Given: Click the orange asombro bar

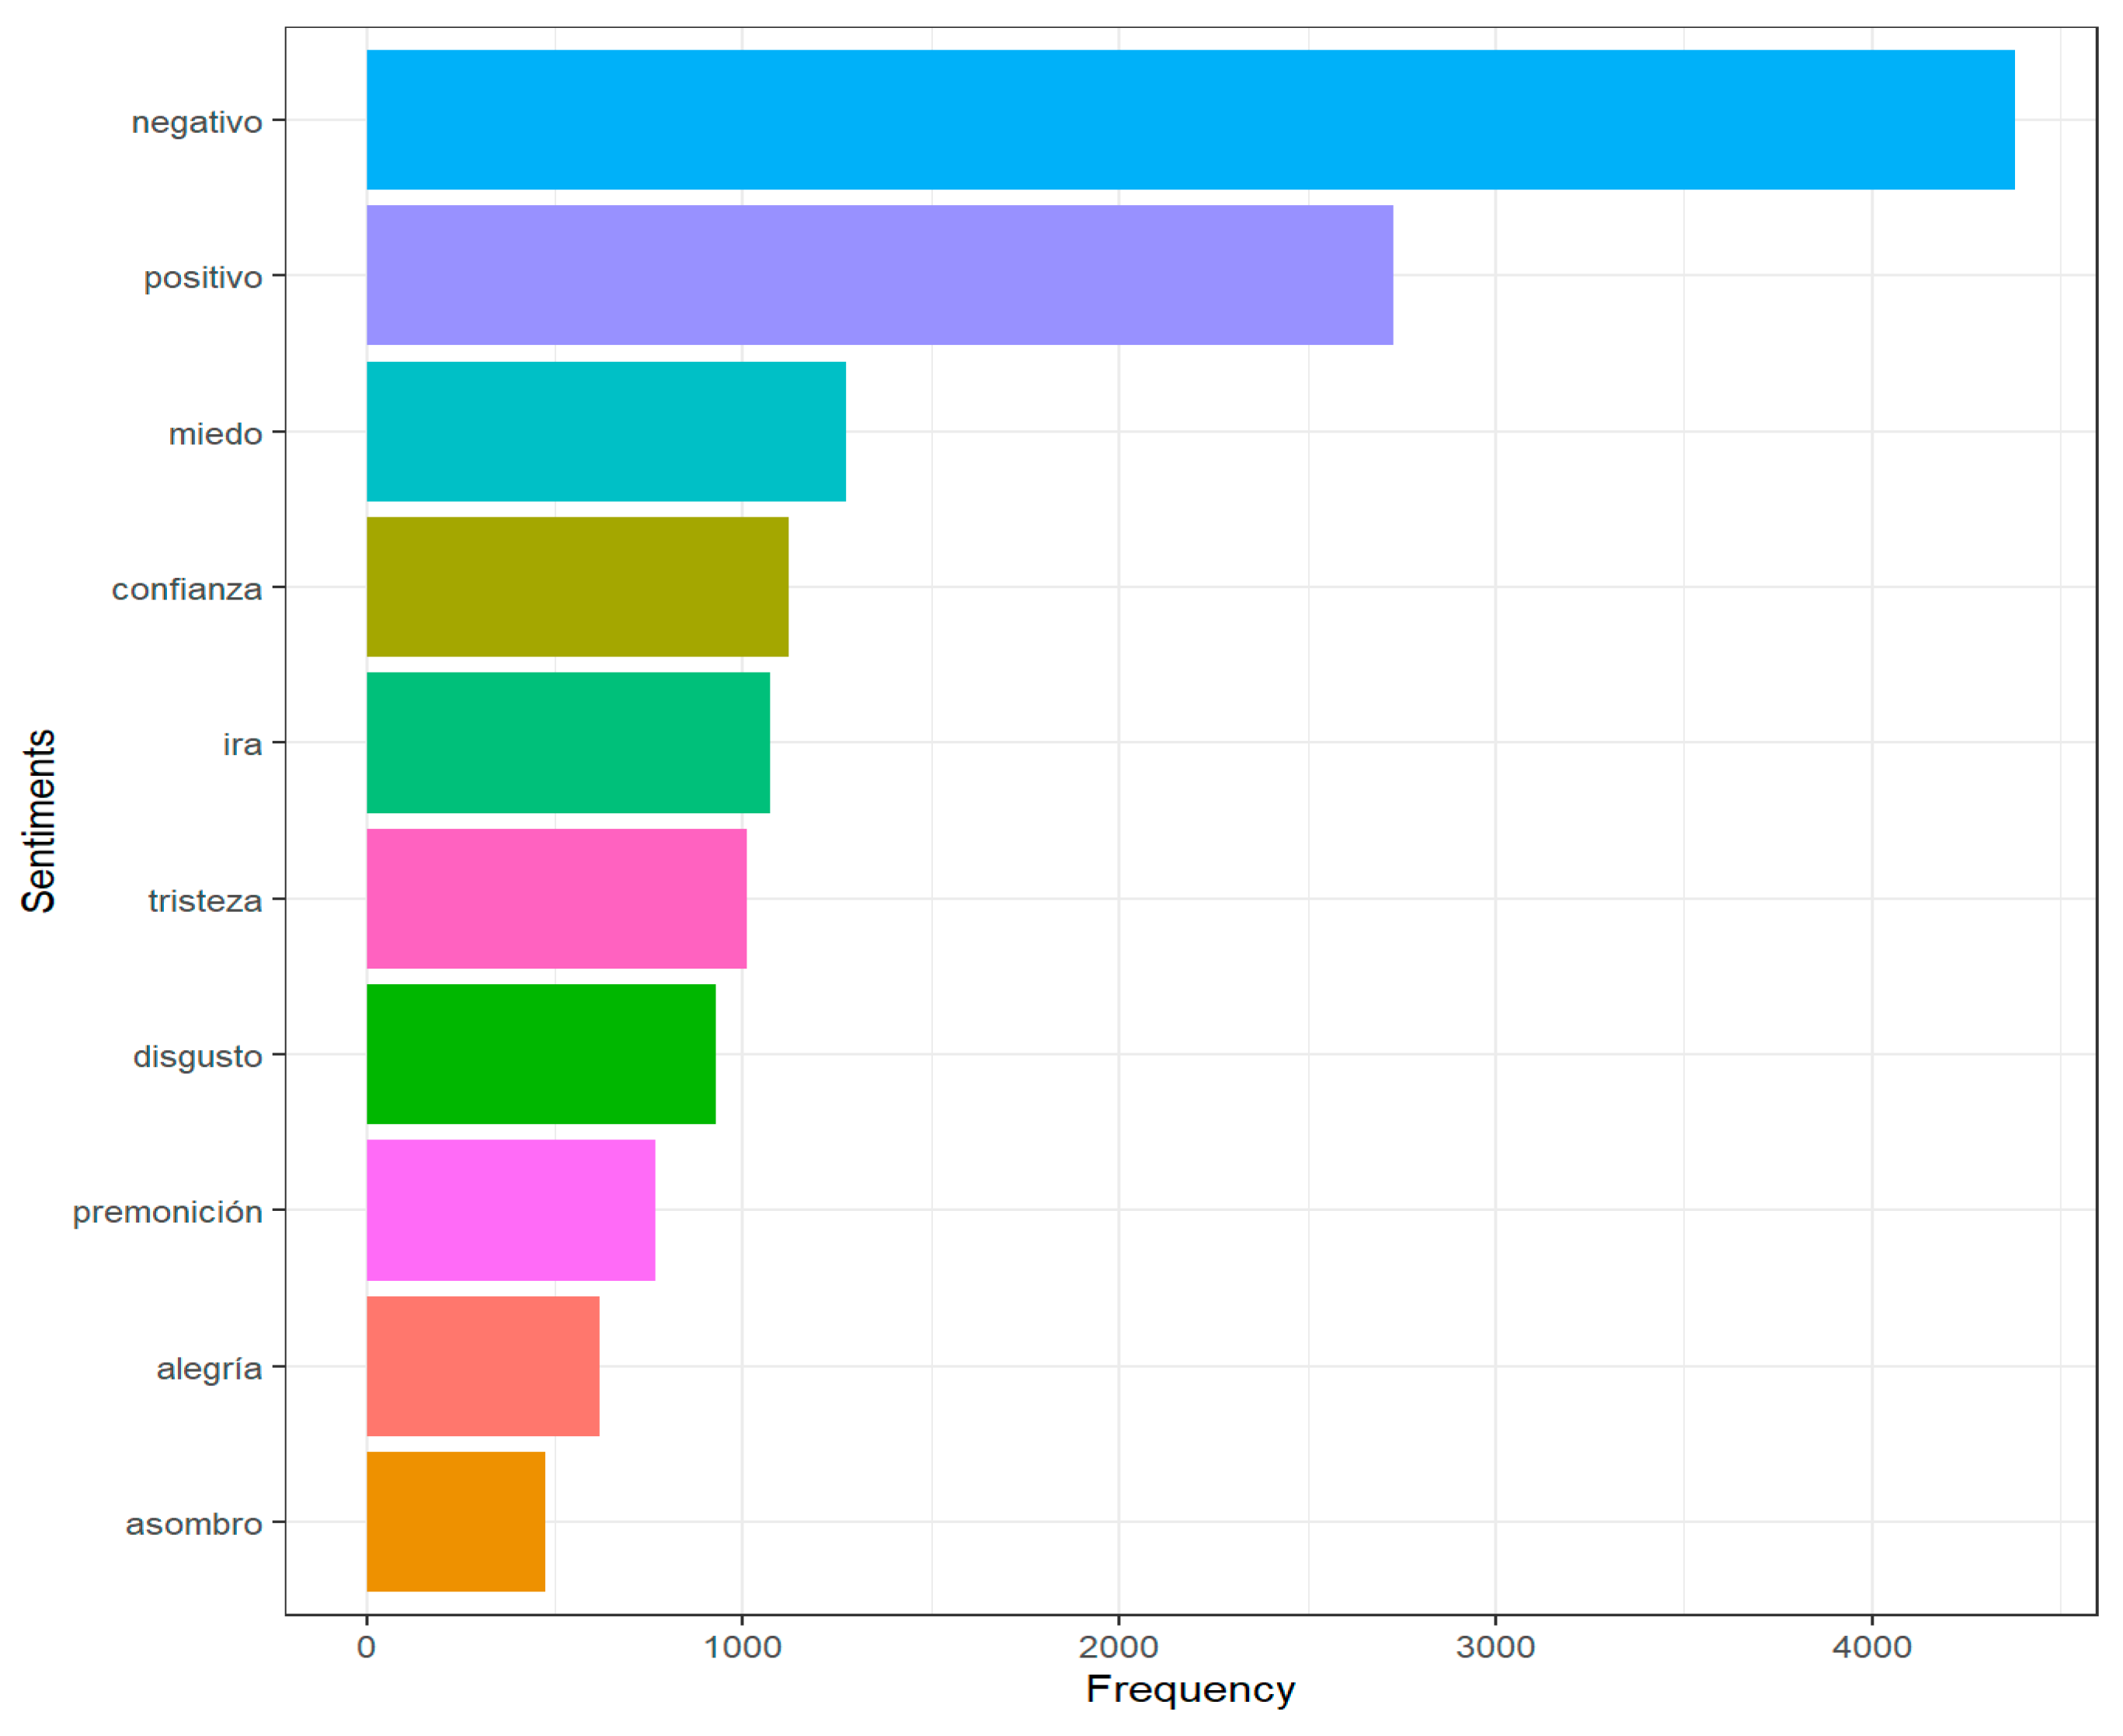Looking at the screenshot, I should click(456, 1522).
